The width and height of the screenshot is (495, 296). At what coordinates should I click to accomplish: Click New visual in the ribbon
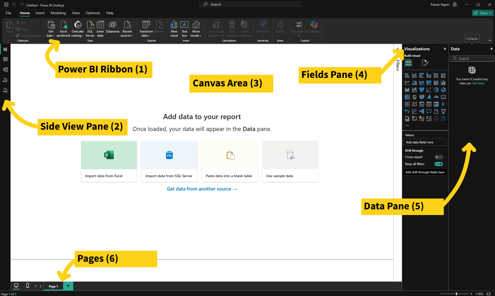click(174, 29)
